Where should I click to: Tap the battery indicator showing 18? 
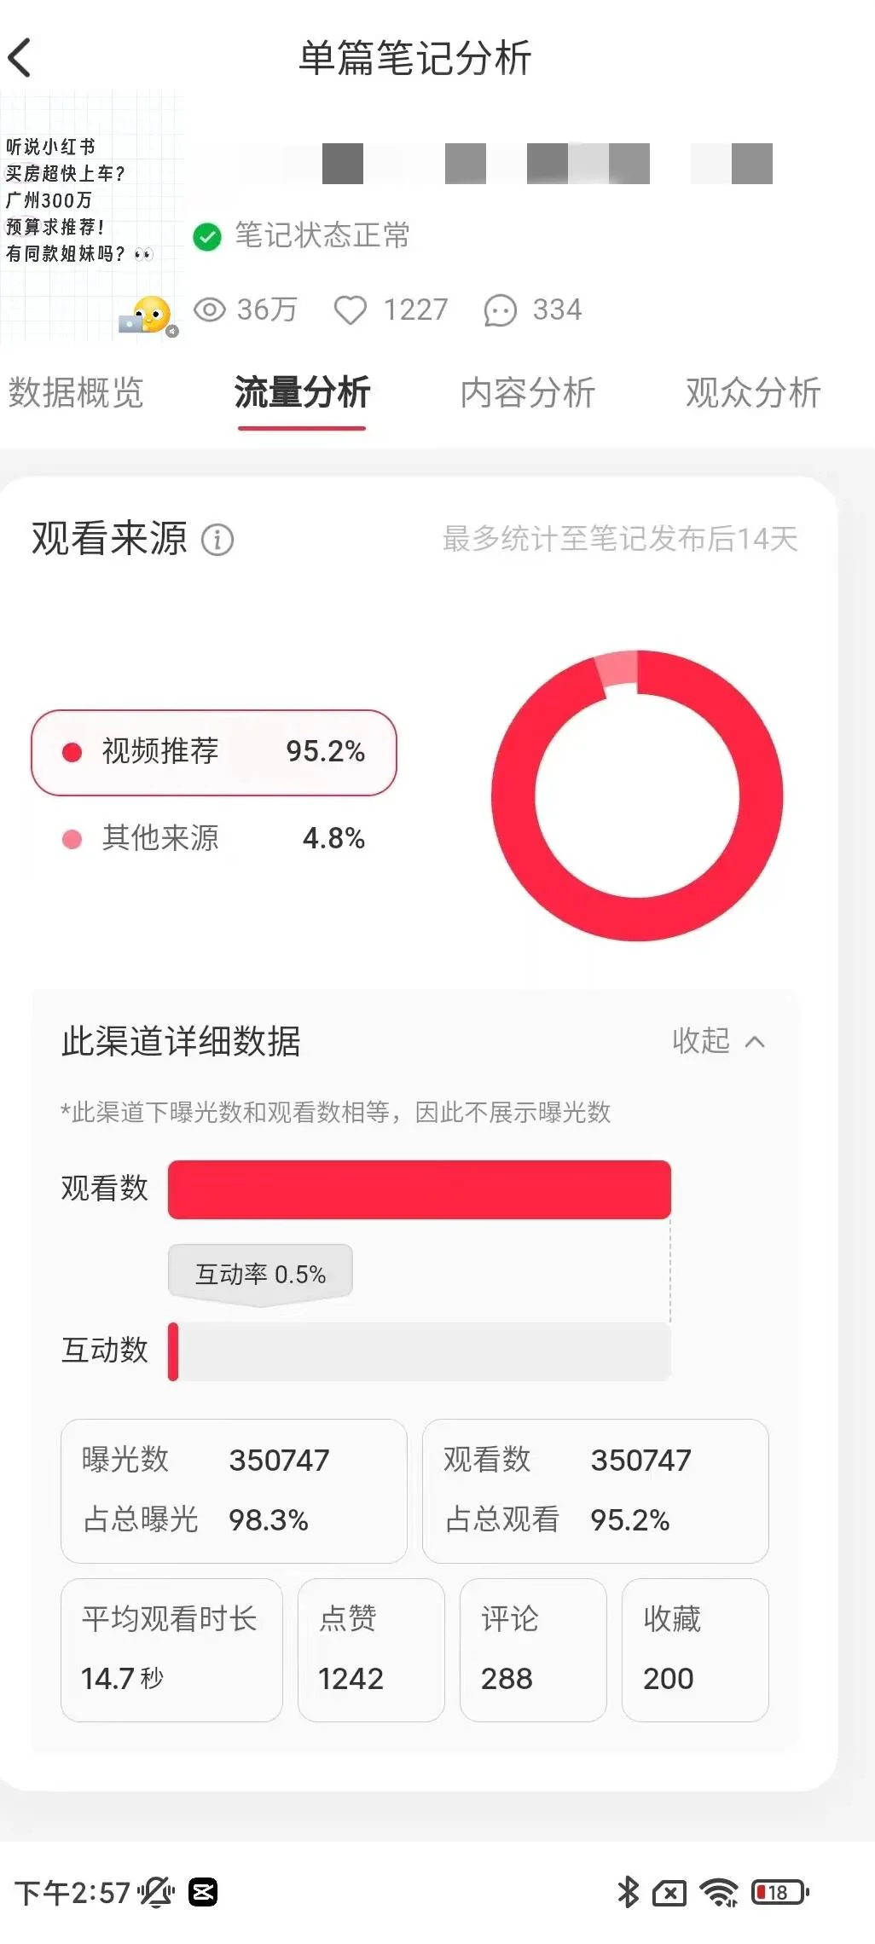click(780, 1892)
